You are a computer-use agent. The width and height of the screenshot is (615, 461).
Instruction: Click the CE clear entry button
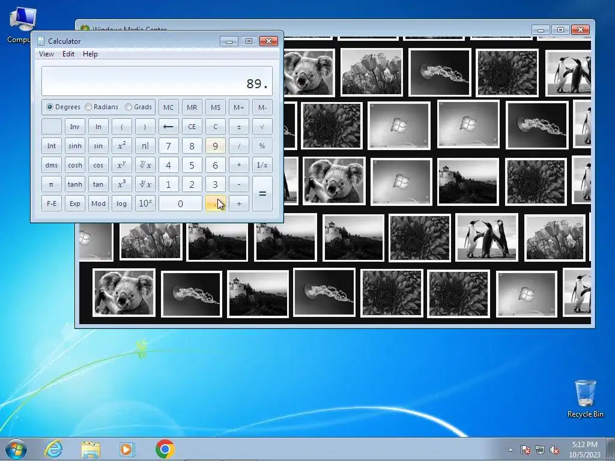point(192,127)
